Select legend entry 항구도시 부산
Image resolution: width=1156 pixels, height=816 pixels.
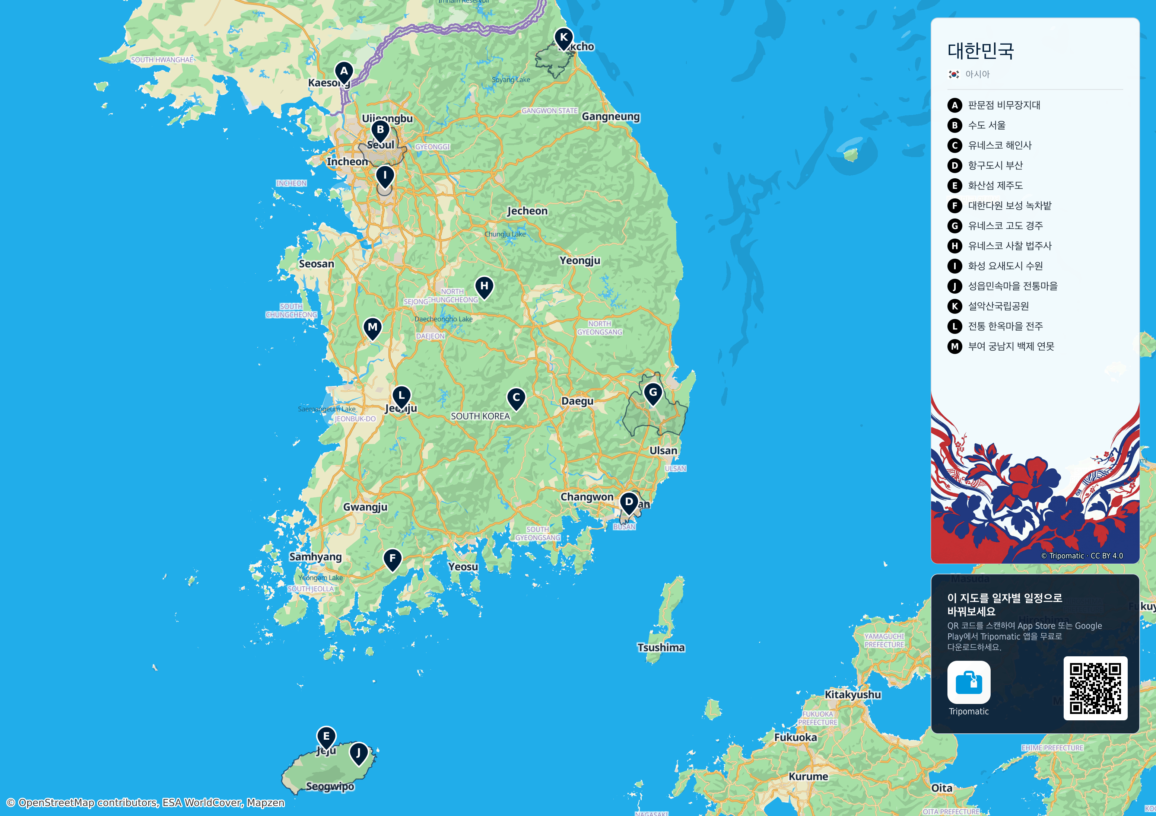pos(985,166)
